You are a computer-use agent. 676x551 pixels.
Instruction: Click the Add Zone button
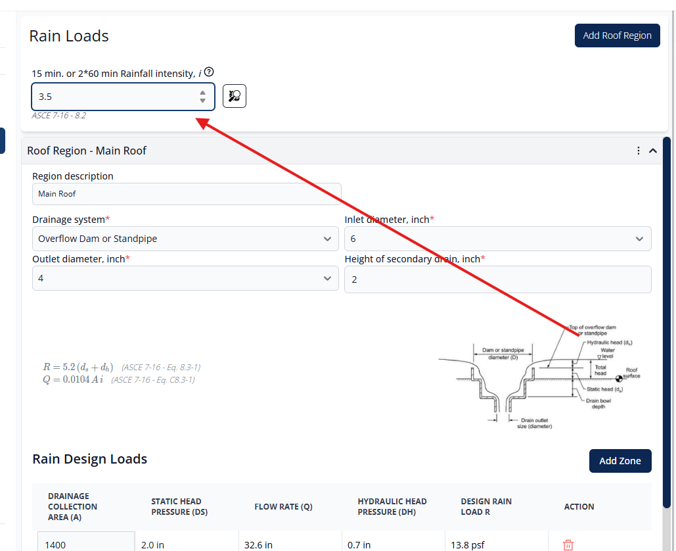(620, 461)
